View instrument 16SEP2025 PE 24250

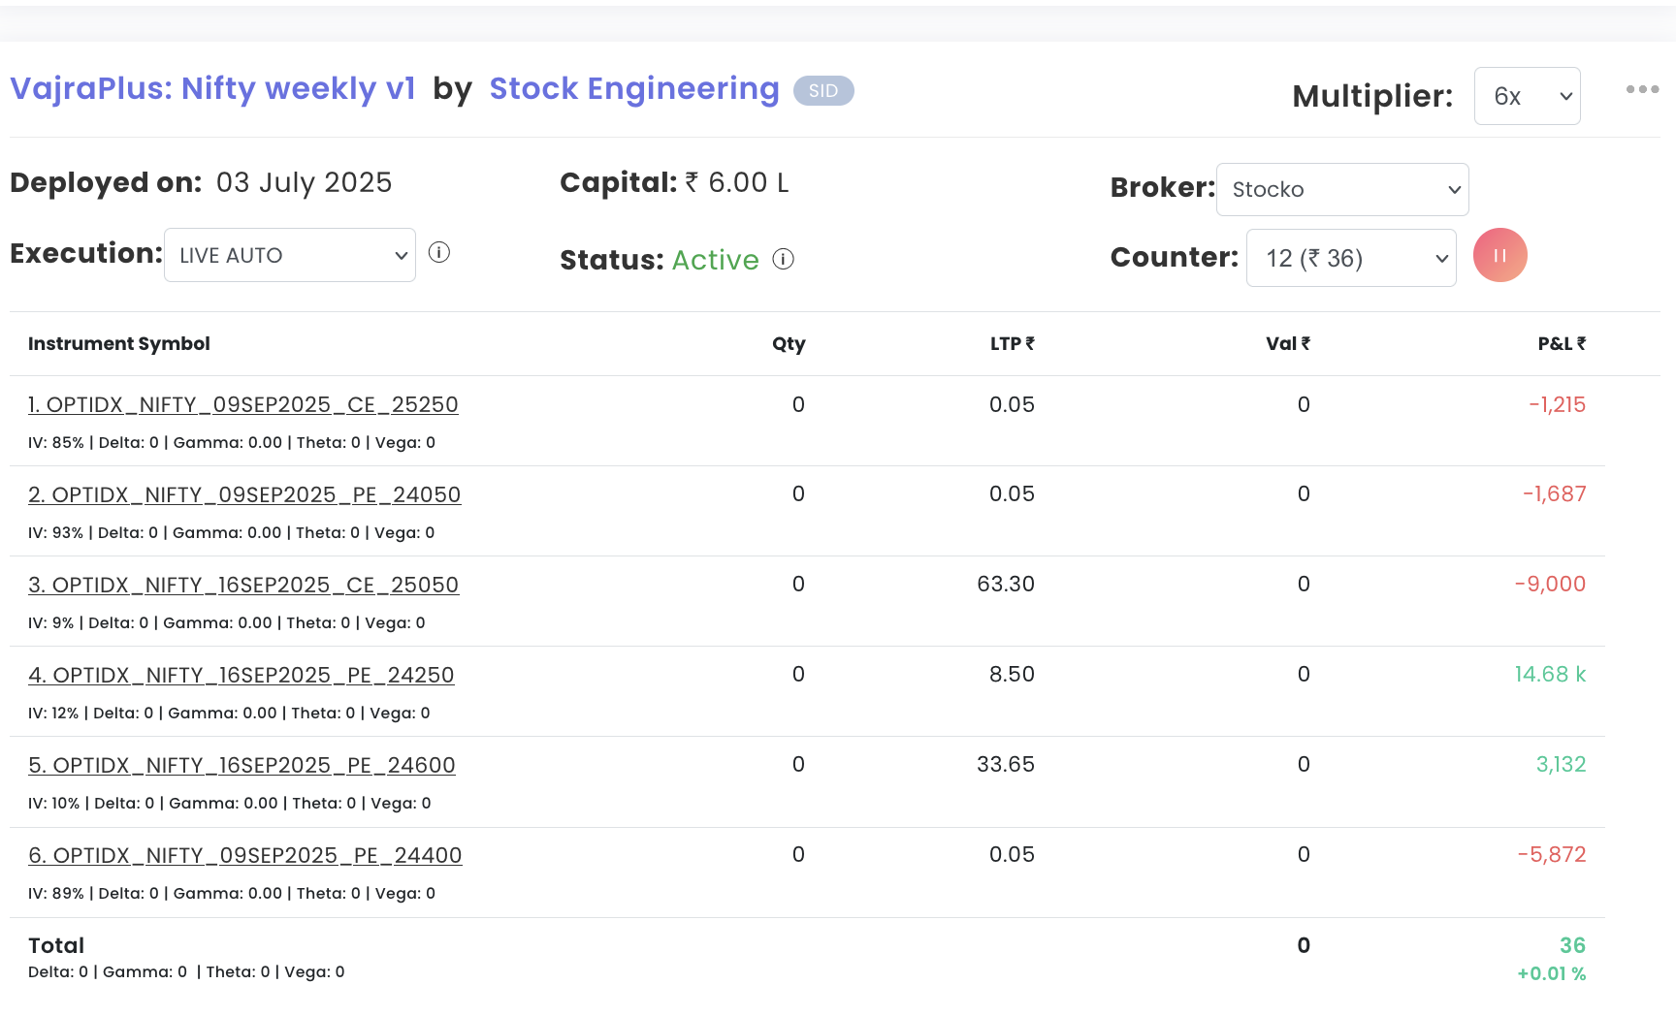click(x=241, y=675)
